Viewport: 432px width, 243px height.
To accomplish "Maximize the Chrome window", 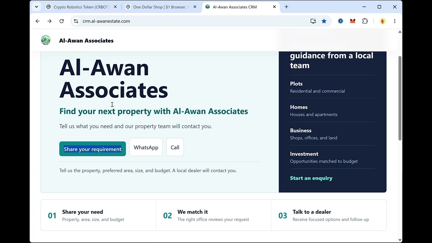I will pos(379,7).
